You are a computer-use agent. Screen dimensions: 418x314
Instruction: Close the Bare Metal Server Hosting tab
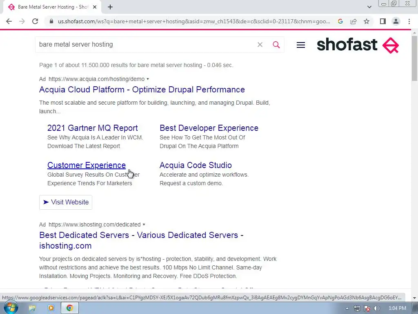click(95, 7)
